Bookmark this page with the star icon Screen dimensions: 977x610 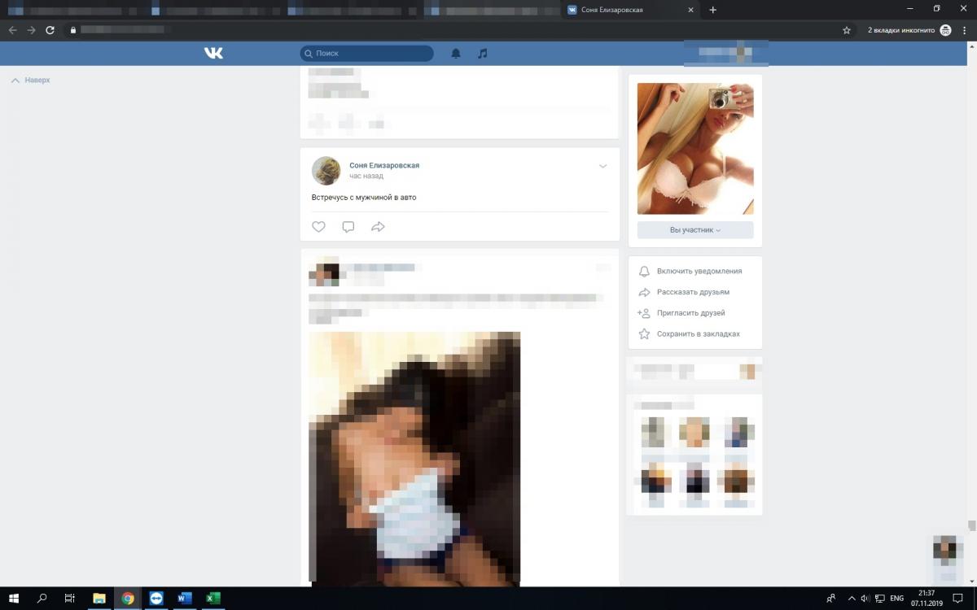(x=847, y=30)
